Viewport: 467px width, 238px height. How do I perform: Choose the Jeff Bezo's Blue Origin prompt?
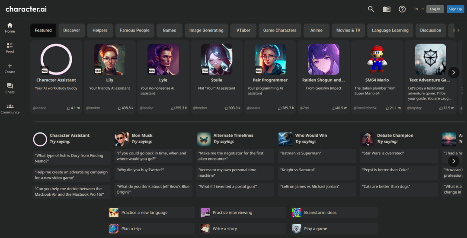click(x=154, y=189)
